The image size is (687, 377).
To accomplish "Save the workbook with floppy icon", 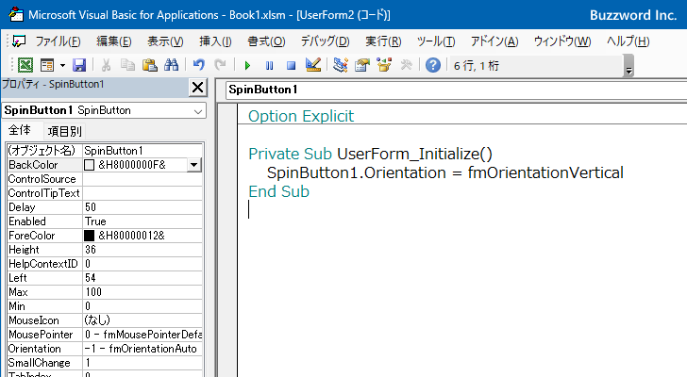I will coord(79,65).
